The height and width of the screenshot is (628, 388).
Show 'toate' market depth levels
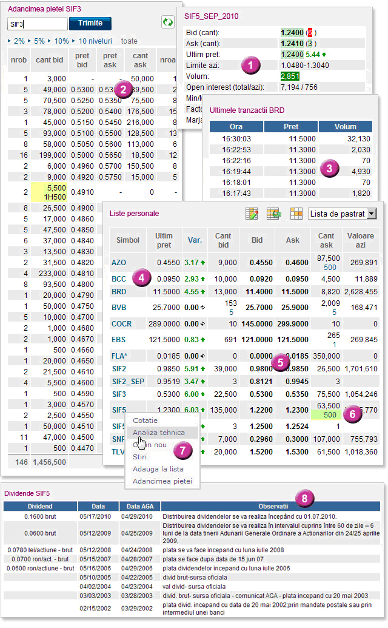click(x=129, y=41)
